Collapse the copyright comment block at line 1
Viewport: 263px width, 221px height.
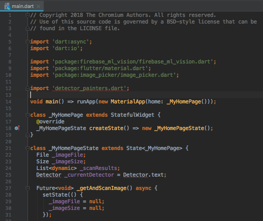tap(27, 15)
